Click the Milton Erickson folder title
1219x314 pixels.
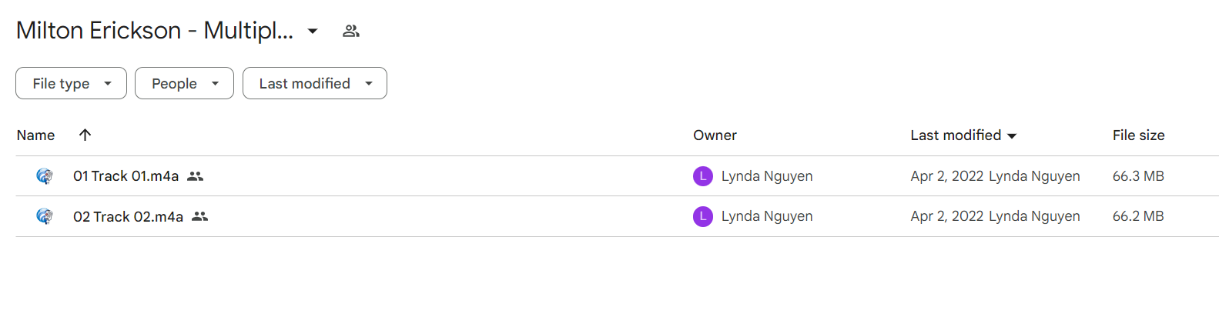point(155,30)
